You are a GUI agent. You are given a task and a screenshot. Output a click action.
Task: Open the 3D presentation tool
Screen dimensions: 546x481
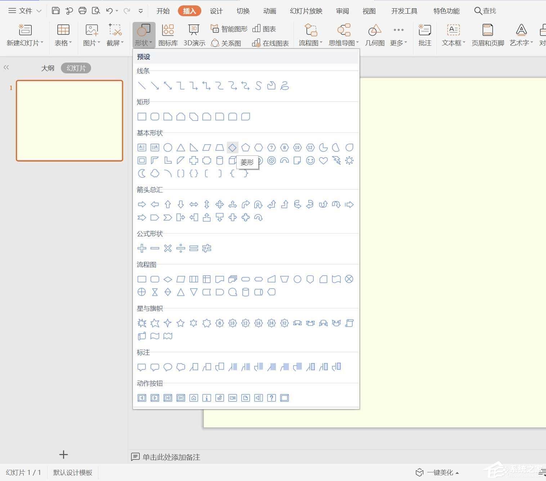194,35
